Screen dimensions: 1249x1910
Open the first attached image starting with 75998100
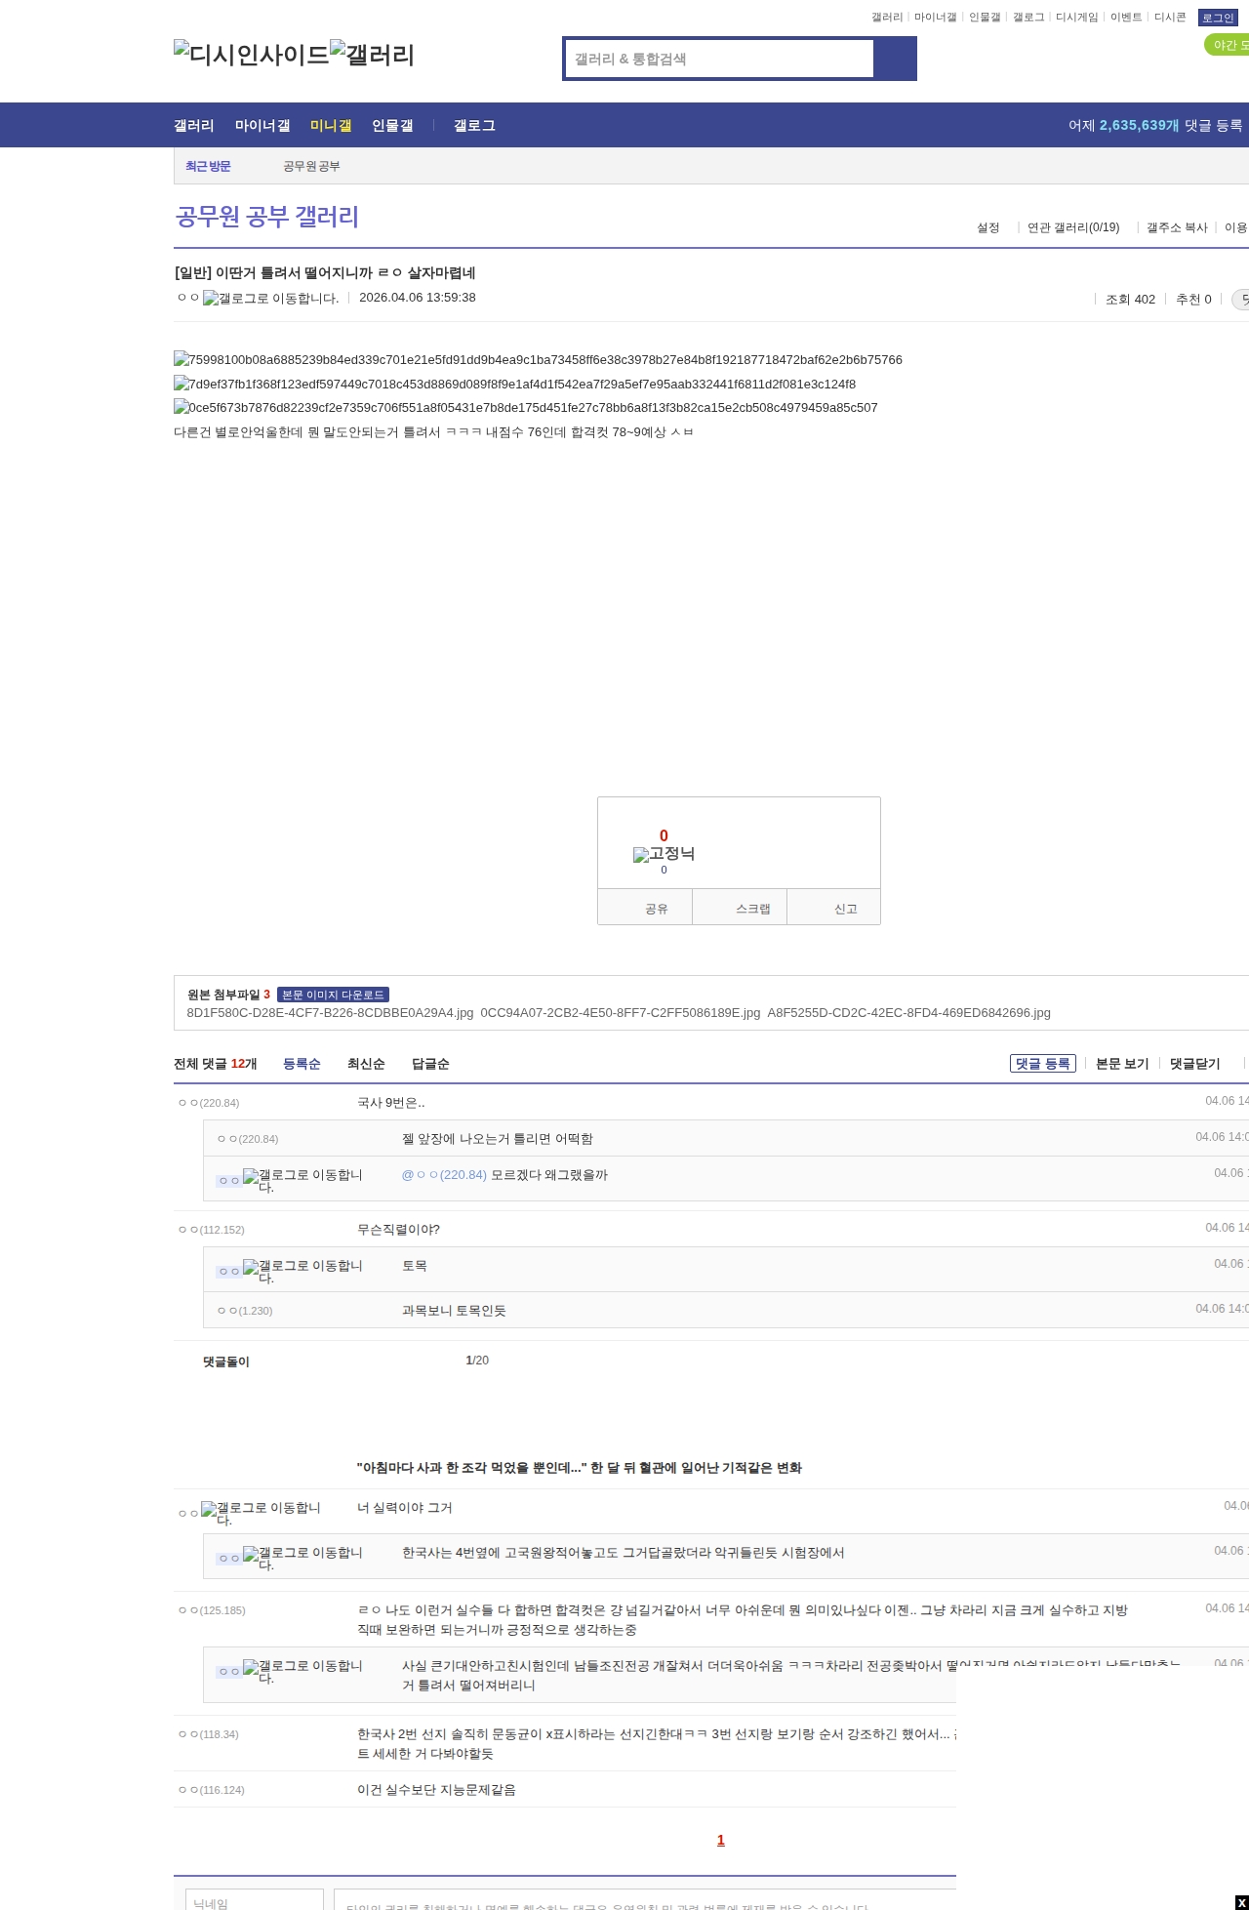(x=538, y=360)
